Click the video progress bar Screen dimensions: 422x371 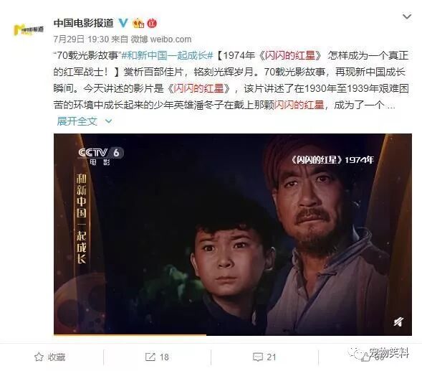tap(233, 334)
